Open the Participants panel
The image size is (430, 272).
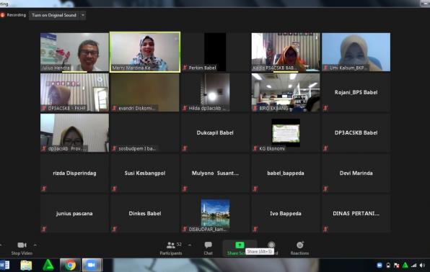point(171,248)
